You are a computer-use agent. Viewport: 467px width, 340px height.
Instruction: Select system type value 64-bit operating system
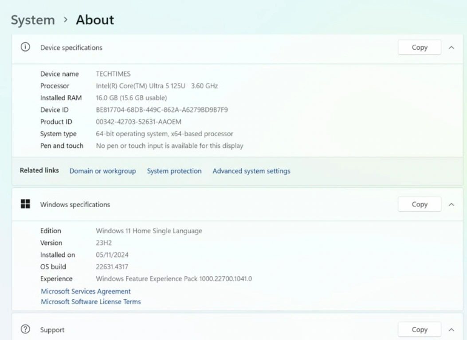165,134
